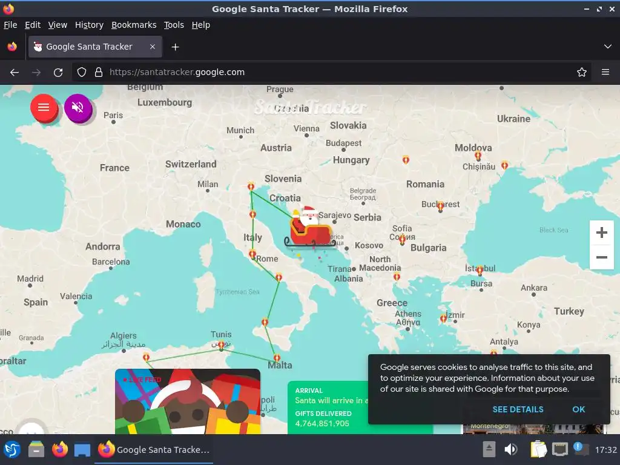Viewport: 620px width, 465px height.
Task: Reload the Santa Tracker page
Action: [x=58, y=73]
